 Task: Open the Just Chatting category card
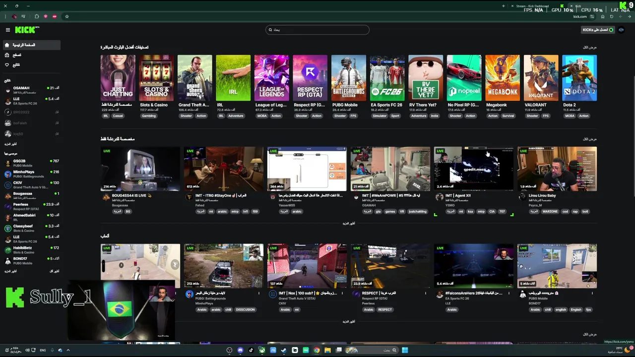[118, 78]
